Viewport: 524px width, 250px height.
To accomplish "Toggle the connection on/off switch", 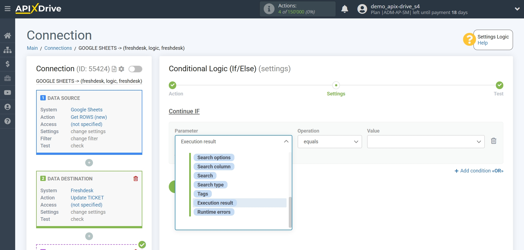I will (135, 69).
